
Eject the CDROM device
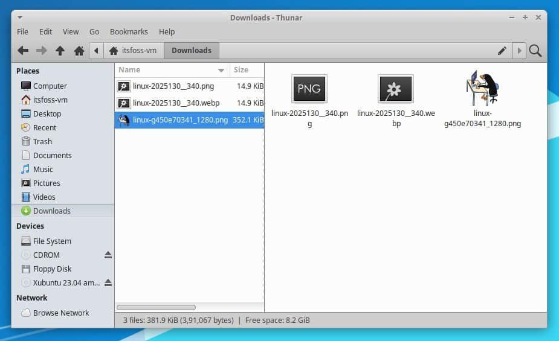point(108,255)
